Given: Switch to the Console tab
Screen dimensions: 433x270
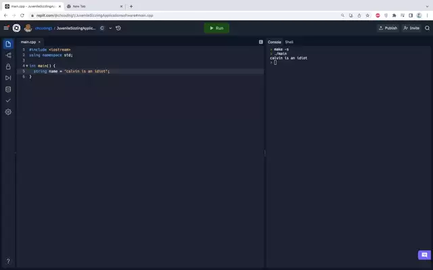Looking at the screenshot, I should coord(274,42).
